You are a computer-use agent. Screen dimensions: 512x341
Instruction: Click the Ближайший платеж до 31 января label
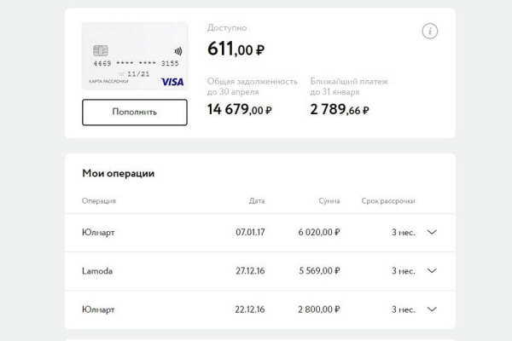tap(349, 86)
